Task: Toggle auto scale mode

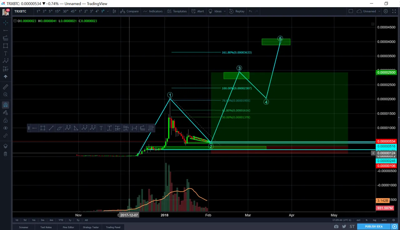Action: coord(384,220)
